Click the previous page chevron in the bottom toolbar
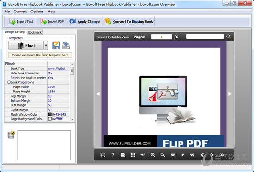The image size is (254, 172). tap(202, 155)
